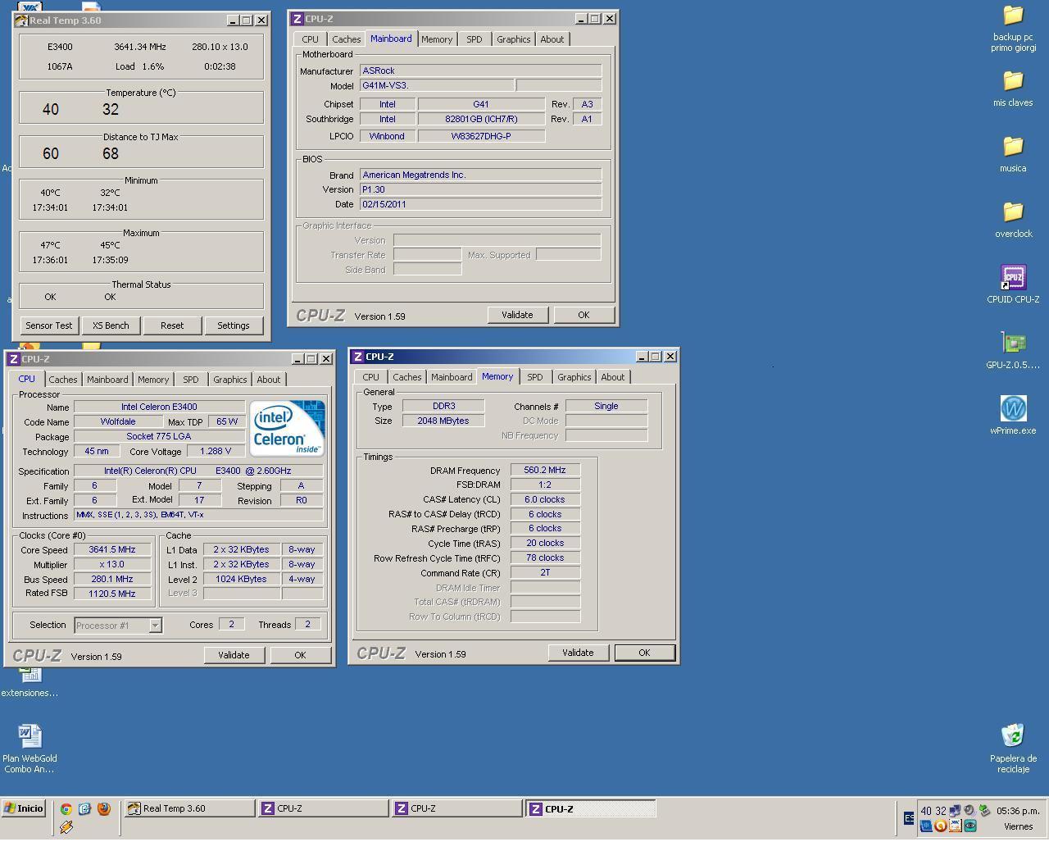Click the ASRock manufacturer field
The width and height of the screenshot is (1049, 842).
[x=480, y=71]
